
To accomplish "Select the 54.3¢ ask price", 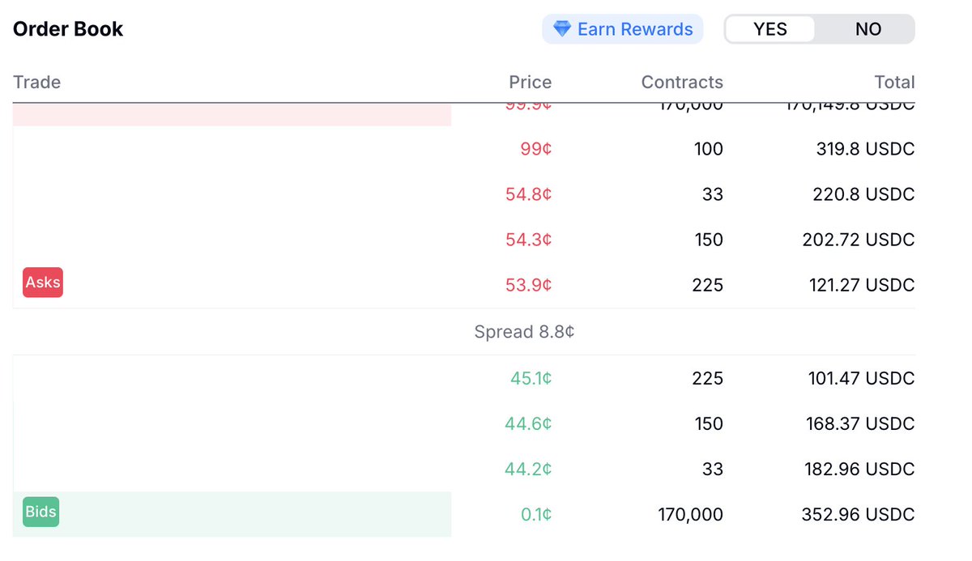I will coord(529,240).
